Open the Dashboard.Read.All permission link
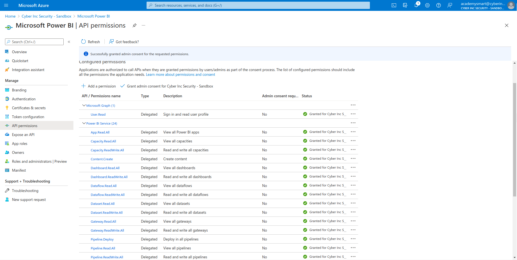The height and width of the screenshot is (260, 517). tap(105, 168)
